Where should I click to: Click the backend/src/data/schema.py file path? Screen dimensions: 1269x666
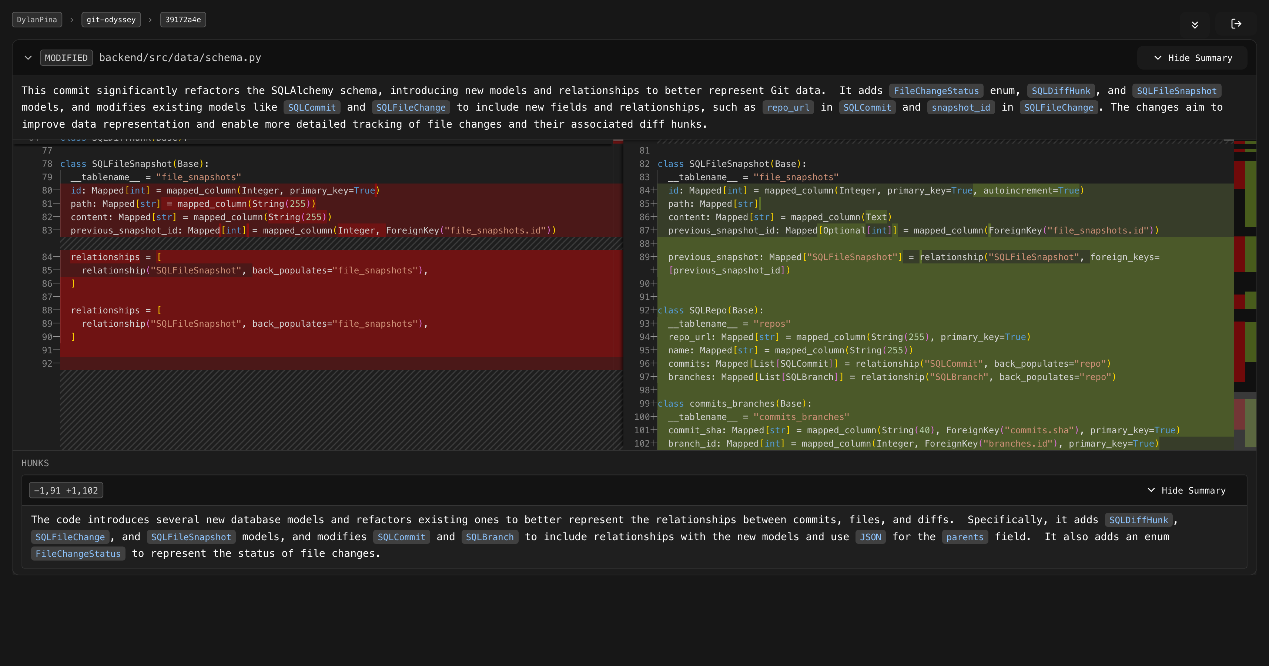(180, 58)
